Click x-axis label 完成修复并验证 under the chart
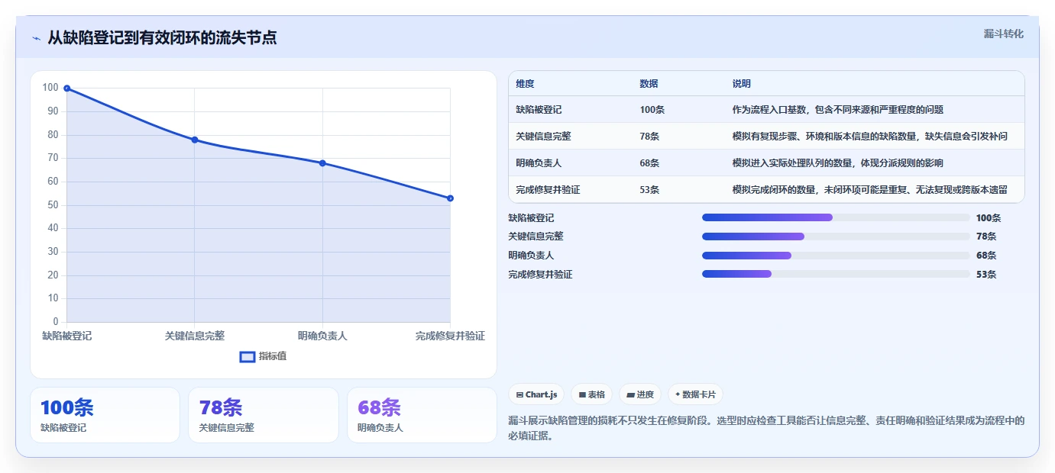 point(450,336)
